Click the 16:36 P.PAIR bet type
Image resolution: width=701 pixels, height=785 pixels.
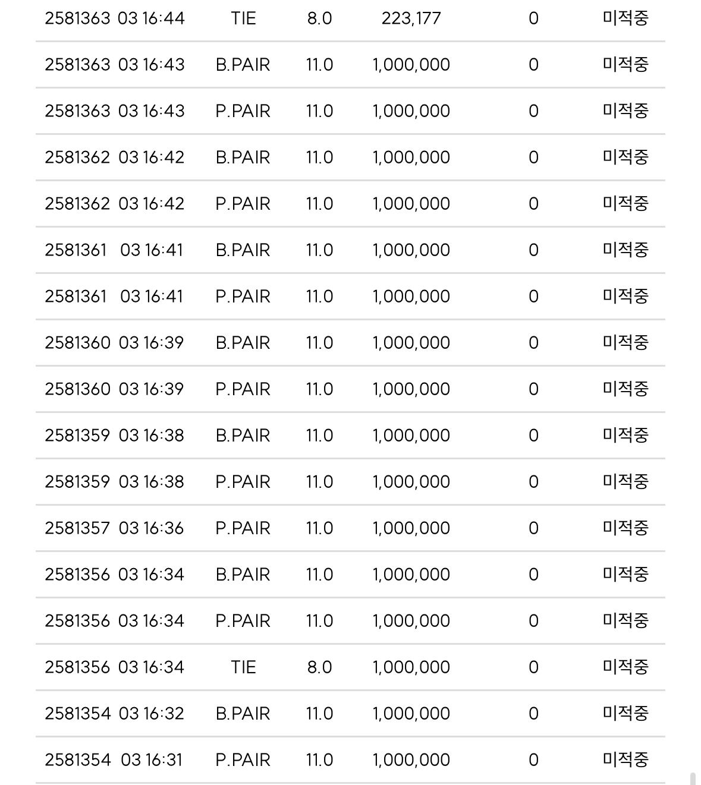(x=243, y=528)
